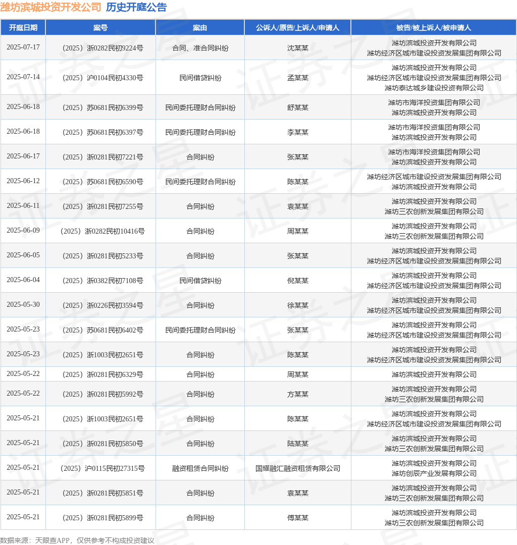Click the cause 合同、准合同纠纷
Viewport: 517px width, 545px height.
click(x=200, y=48)
